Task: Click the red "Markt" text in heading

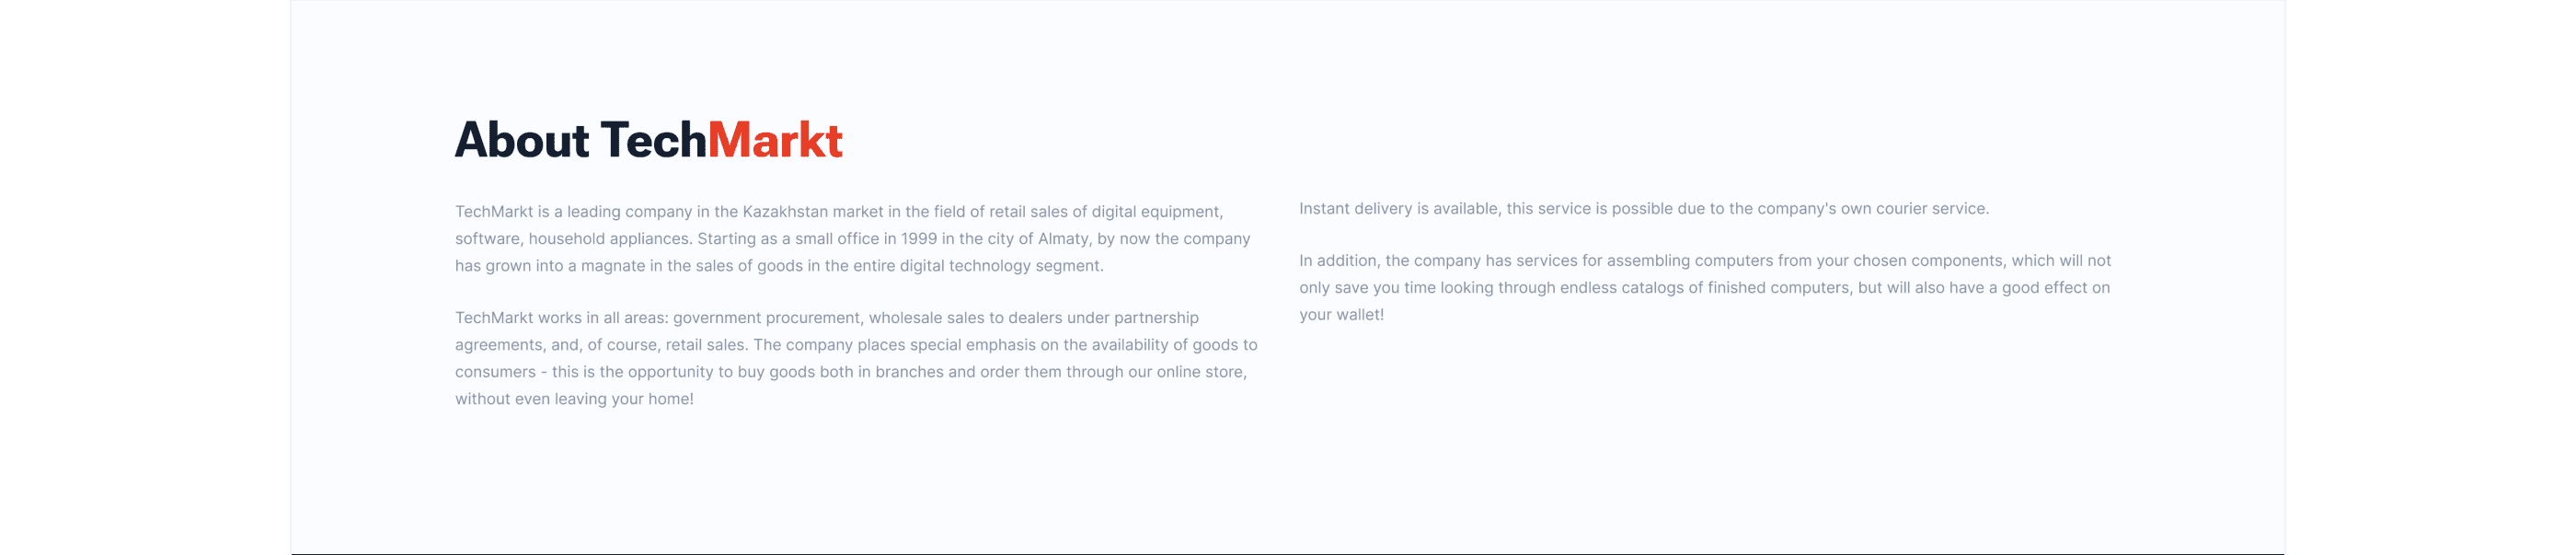Action: tap(775, 140)
